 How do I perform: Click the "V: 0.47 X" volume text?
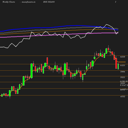coord(124,85)
